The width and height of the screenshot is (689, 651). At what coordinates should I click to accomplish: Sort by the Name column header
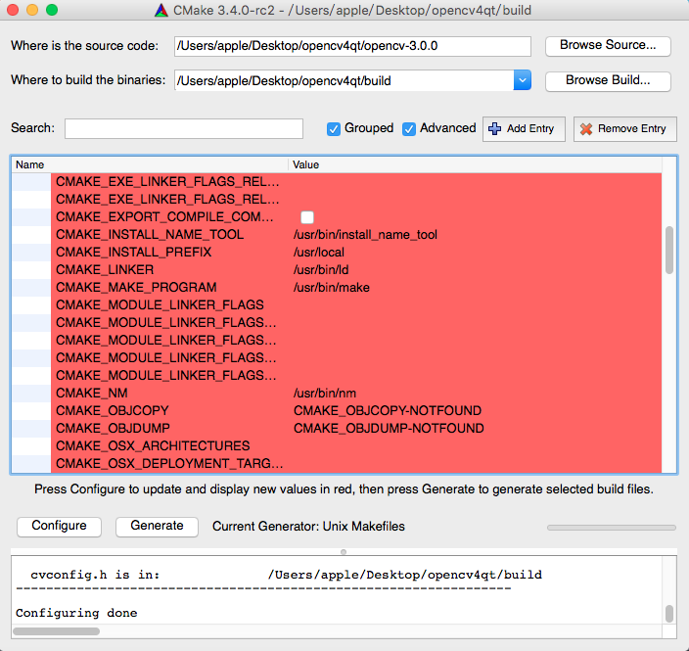point(150,164)
